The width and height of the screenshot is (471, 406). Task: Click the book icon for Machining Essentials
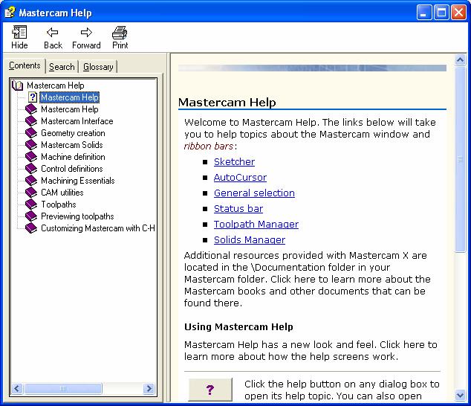[x=31, y=181]
